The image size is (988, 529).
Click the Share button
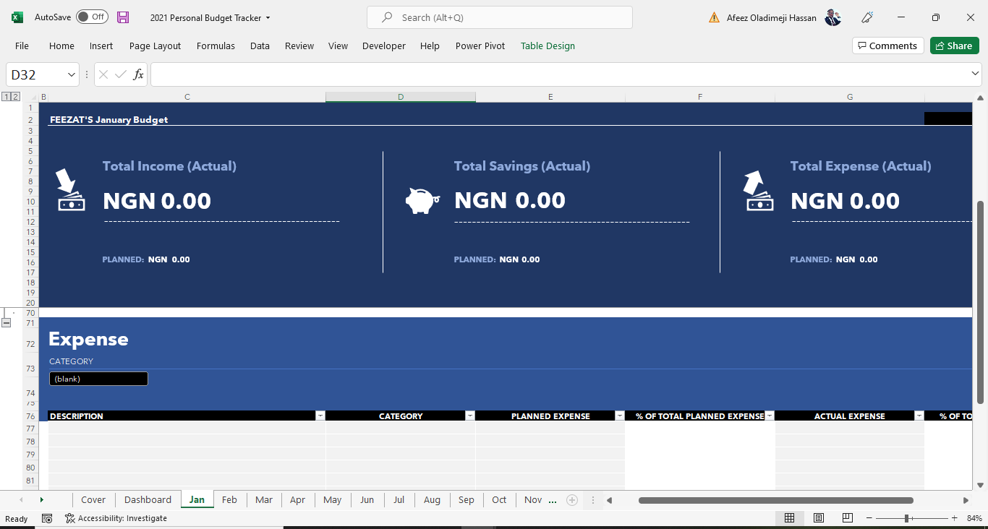(954, 46)
